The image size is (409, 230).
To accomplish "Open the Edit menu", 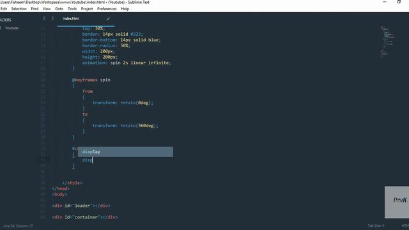I will point(4,9).
